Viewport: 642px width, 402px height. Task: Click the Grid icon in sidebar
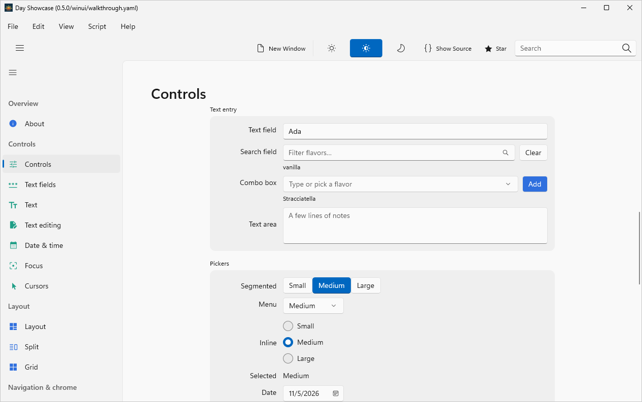coord(14,367)
